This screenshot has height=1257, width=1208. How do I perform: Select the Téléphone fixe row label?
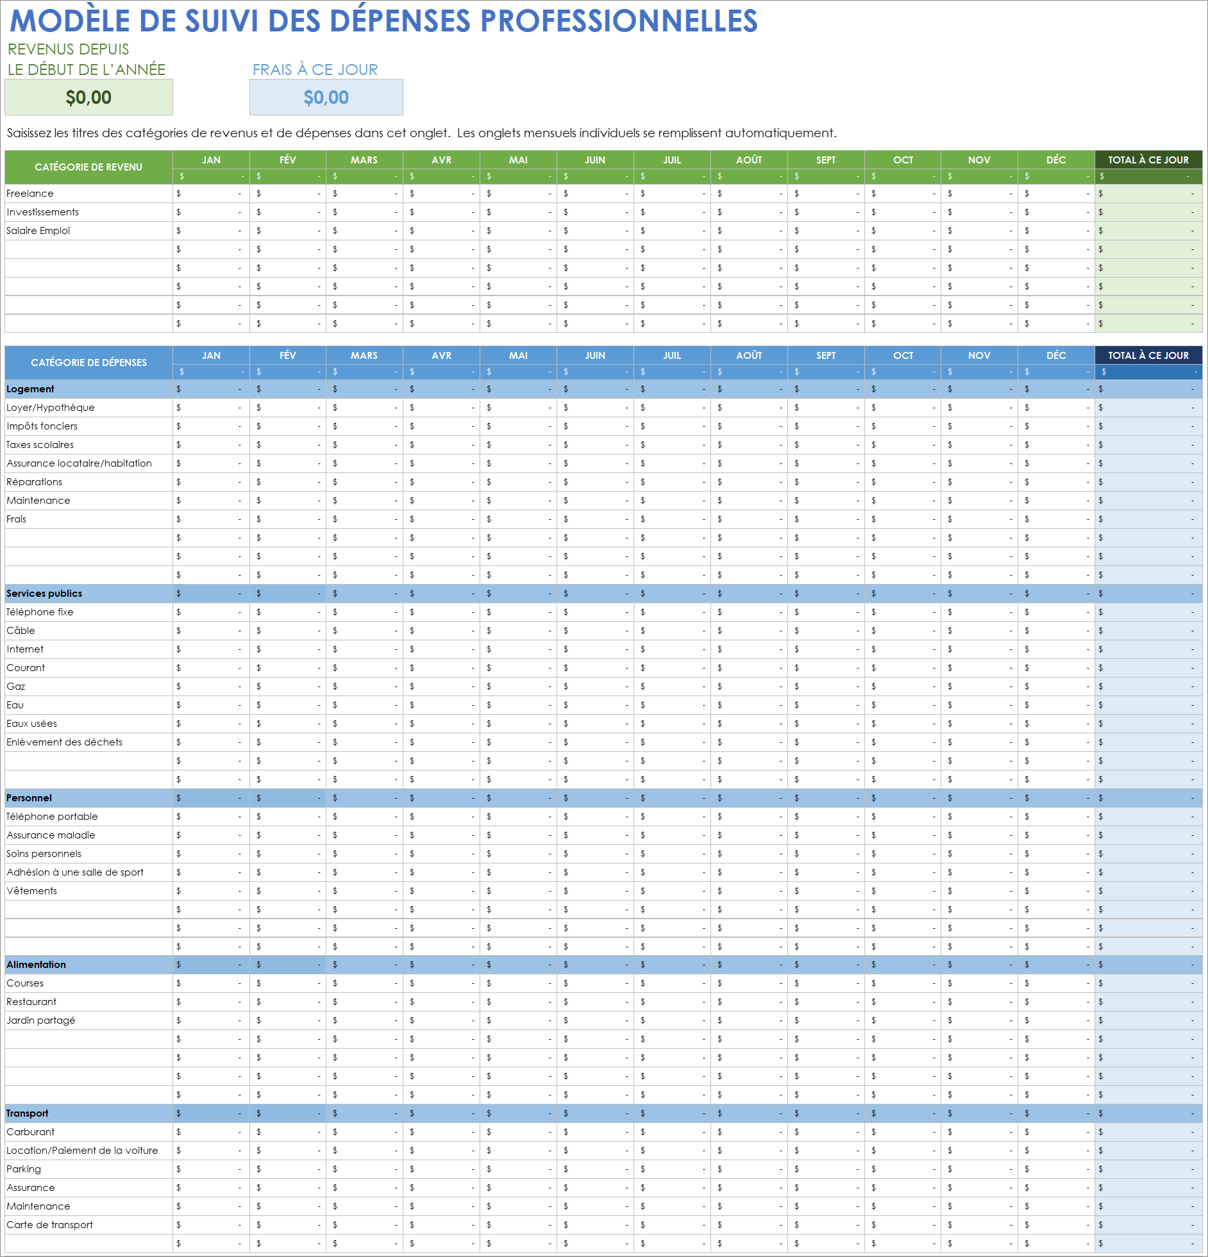pos(40,612)
